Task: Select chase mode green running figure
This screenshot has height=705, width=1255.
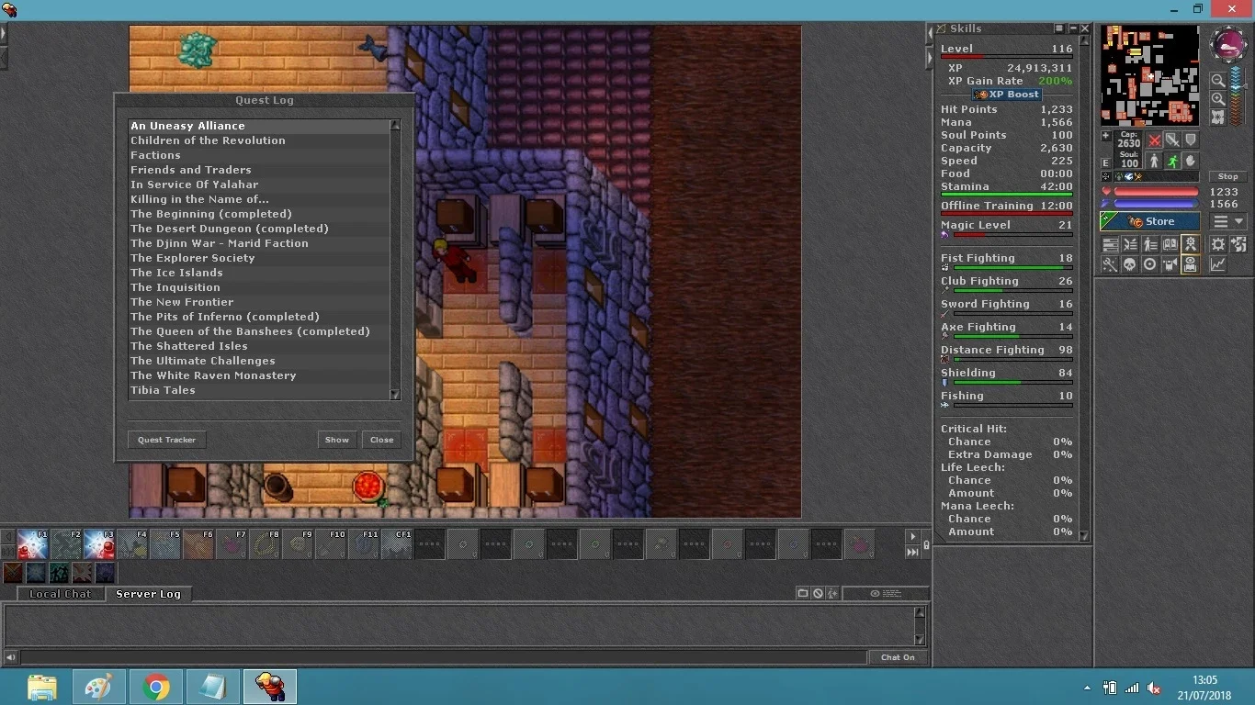Action: 1172,161
